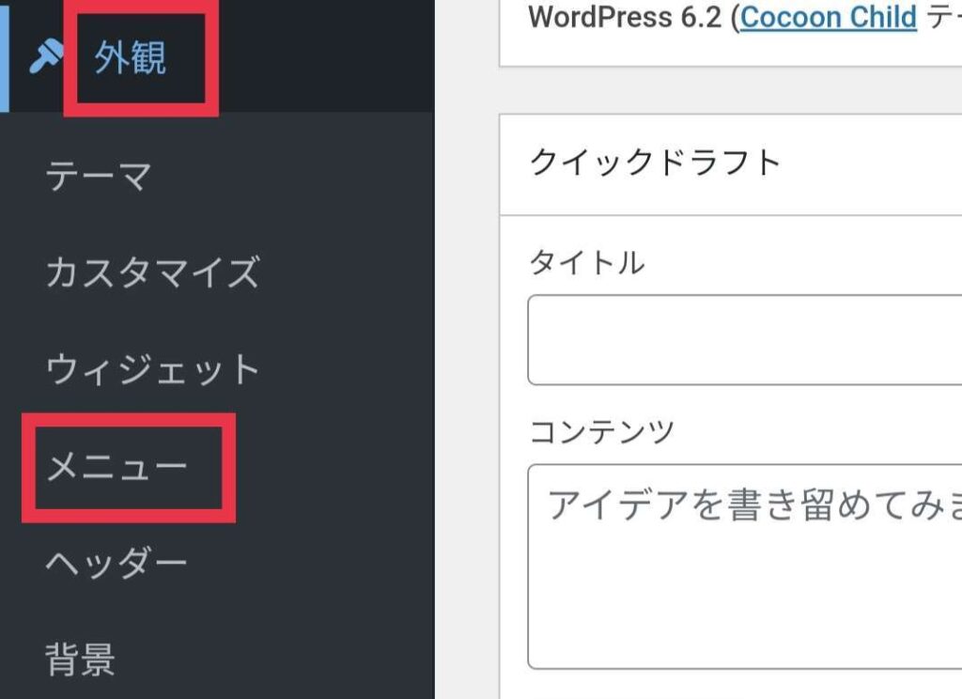Open the メニュー settings page

click(x=116, y=467)
